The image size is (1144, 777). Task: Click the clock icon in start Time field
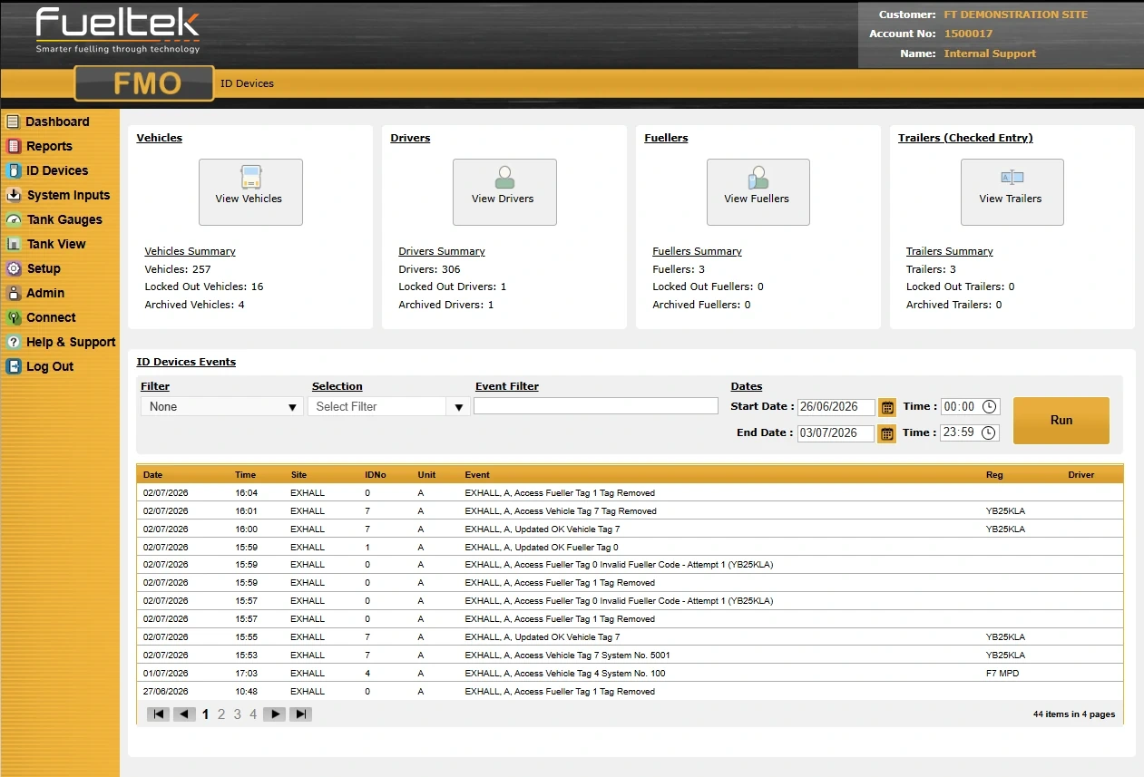[989, 407]
